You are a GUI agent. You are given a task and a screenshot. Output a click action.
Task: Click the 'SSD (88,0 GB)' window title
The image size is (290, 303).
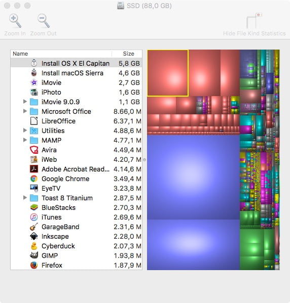tap(149, 6)
